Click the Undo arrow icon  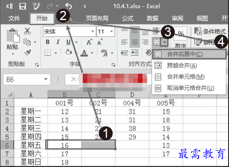tap(69, 6)
